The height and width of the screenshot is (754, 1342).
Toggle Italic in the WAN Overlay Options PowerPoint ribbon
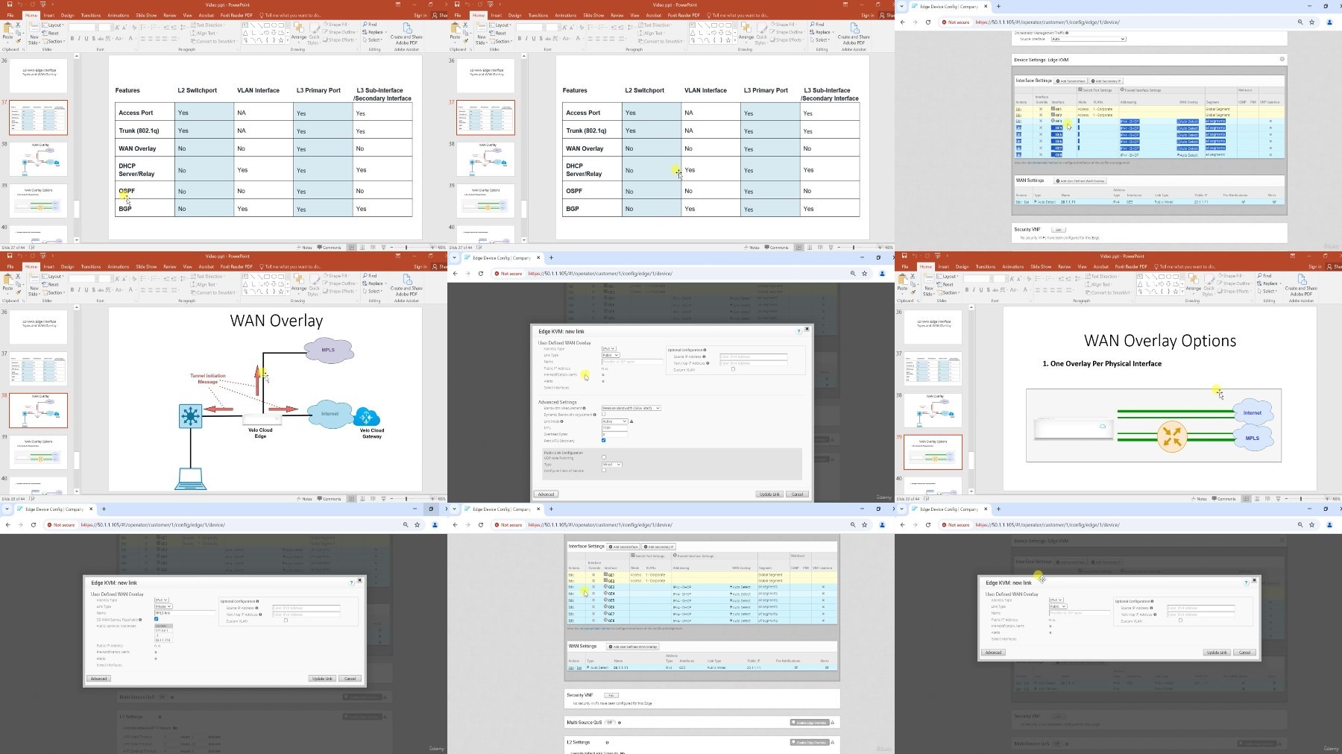click(974, 290)
